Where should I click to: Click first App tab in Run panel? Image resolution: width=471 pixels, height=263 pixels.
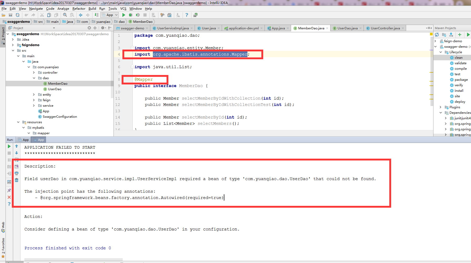click(x=23, y=140)
